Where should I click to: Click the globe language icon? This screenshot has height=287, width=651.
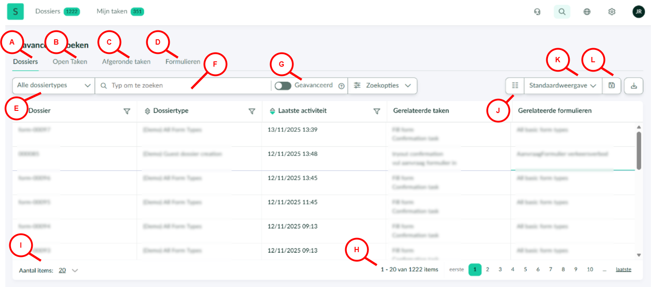(587, 12)
